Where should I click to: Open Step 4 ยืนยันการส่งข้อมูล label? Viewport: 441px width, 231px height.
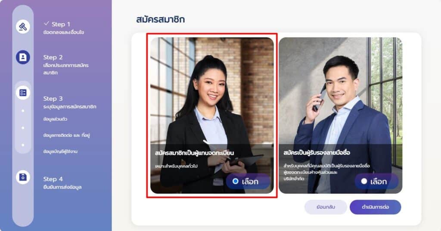pyautogui.click(x=62, y=187)
